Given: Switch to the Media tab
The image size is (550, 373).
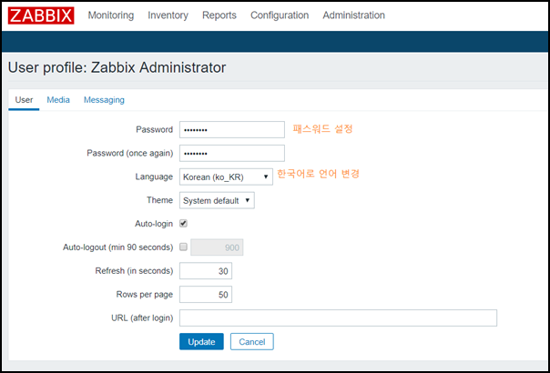Looking at the screenshot, I should pyautogui.click(x=58, y=100).
